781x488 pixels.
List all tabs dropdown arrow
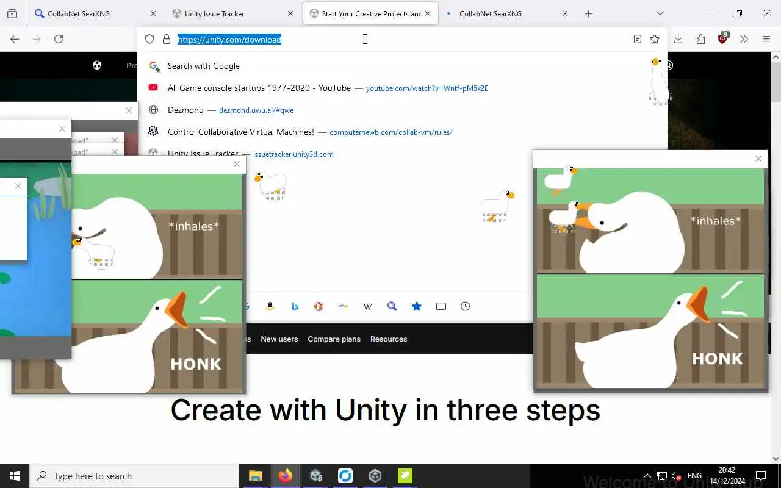[660, 13]
